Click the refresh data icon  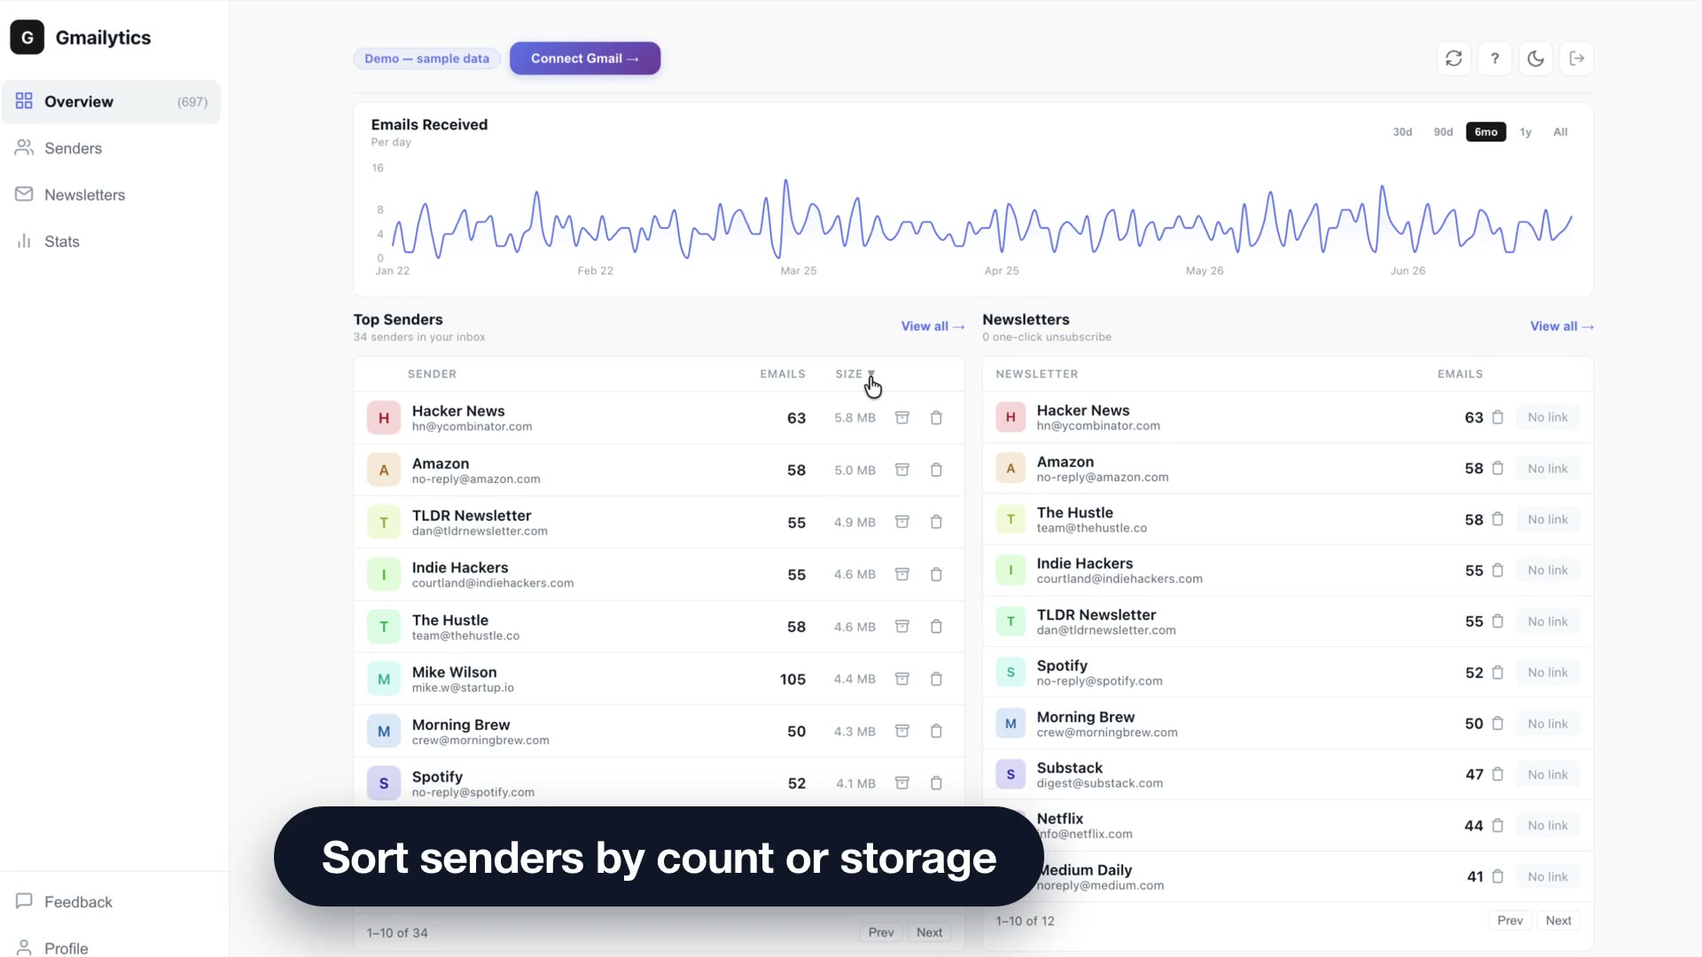[x=1454, y=58]
